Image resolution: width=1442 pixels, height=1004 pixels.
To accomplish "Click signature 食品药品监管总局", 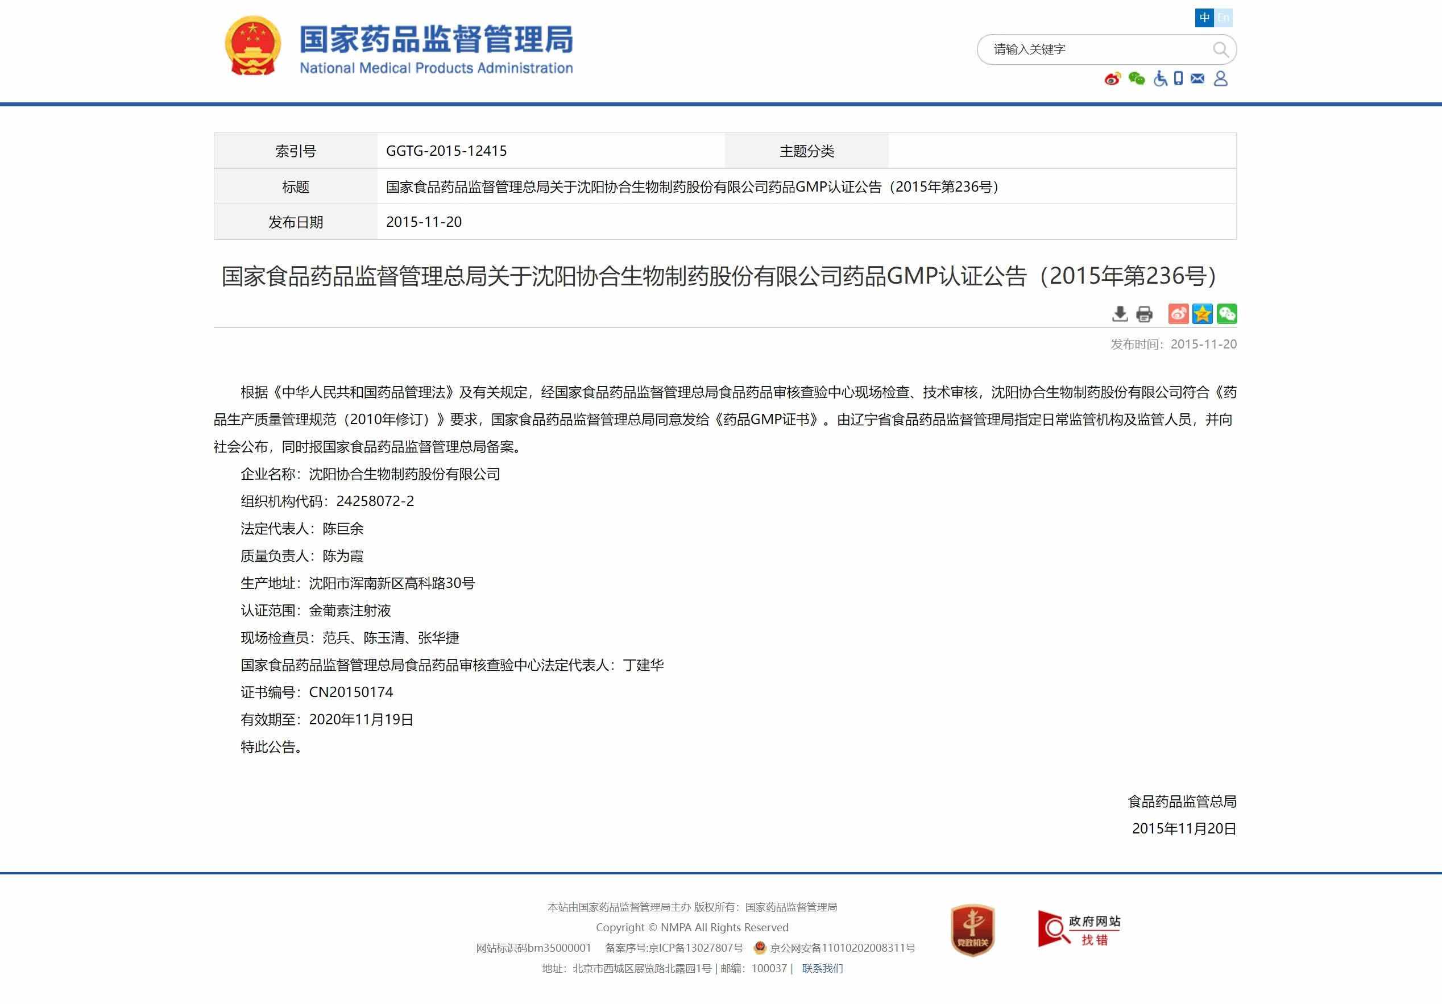I will pyautogui.click(x=1182, y=801).
